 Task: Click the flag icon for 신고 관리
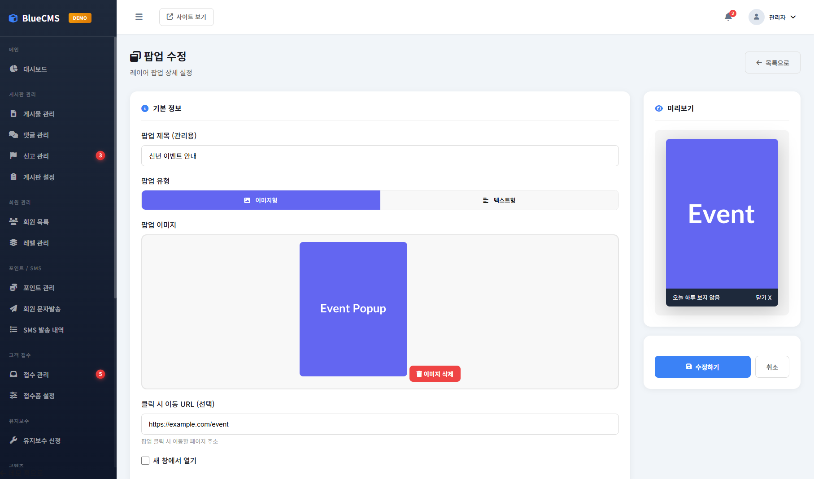(13, 155)
